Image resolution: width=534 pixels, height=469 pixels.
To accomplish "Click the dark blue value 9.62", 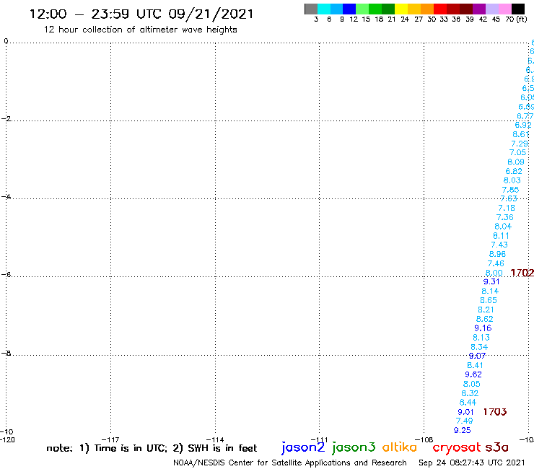I will 473,374.
